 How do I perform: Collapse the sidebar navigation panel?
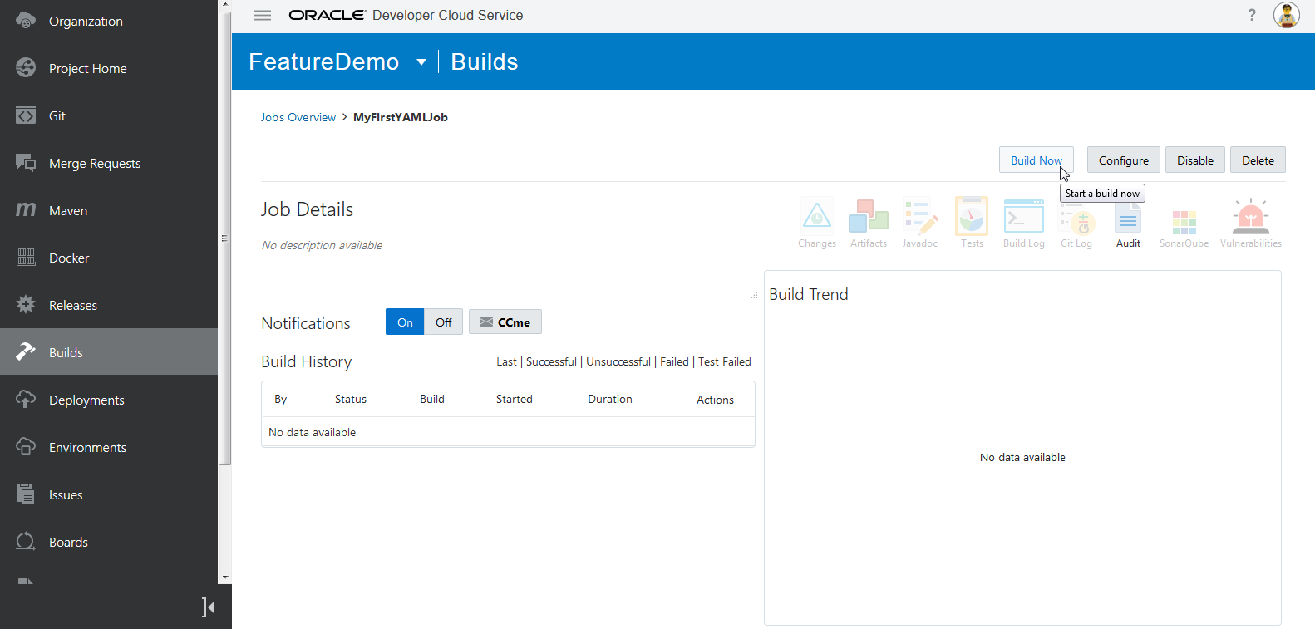coord(208,607)
